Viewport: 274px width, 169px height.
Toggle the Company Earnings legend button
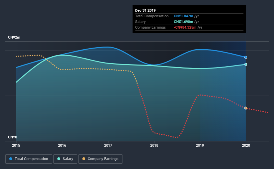[100, 159]
